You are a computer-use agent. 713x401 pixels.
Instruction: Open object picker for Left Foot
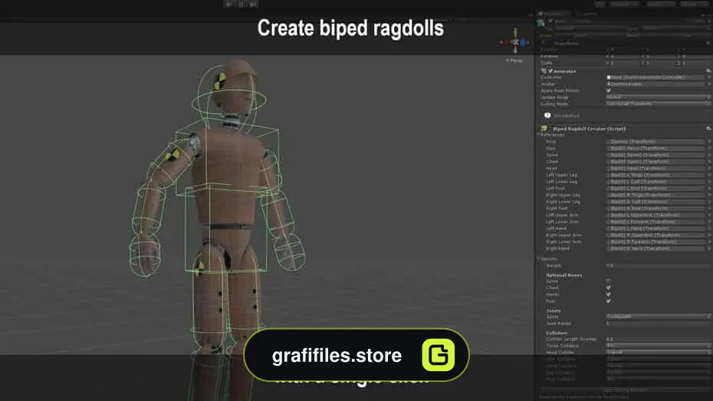(x=709, y=188)
